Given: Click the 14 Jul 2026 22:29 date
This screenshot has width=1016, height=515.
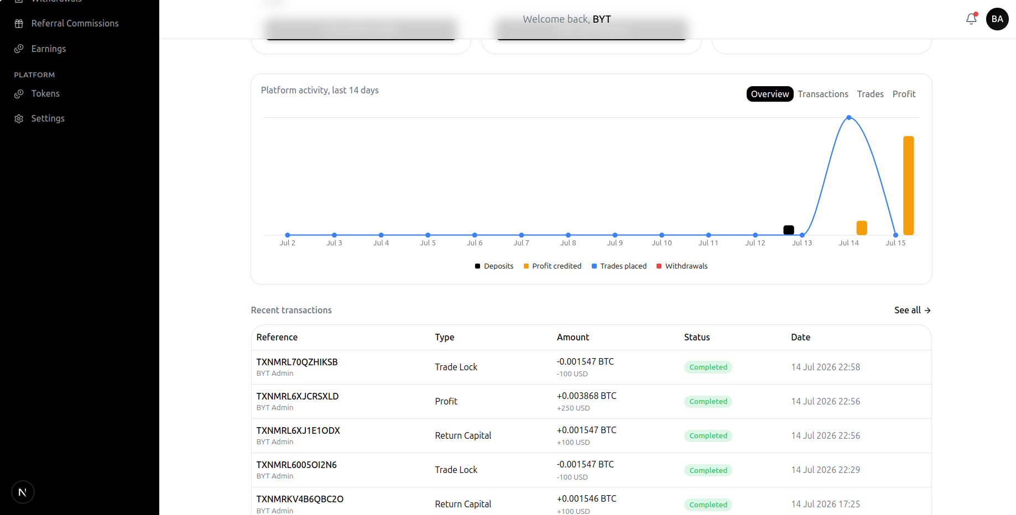Looking at the screenshot, I should tap(825, 470).
